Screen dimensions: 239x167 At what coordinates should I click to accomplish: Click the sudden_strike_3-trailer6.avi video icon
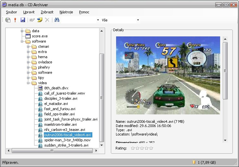click(40, 145)
